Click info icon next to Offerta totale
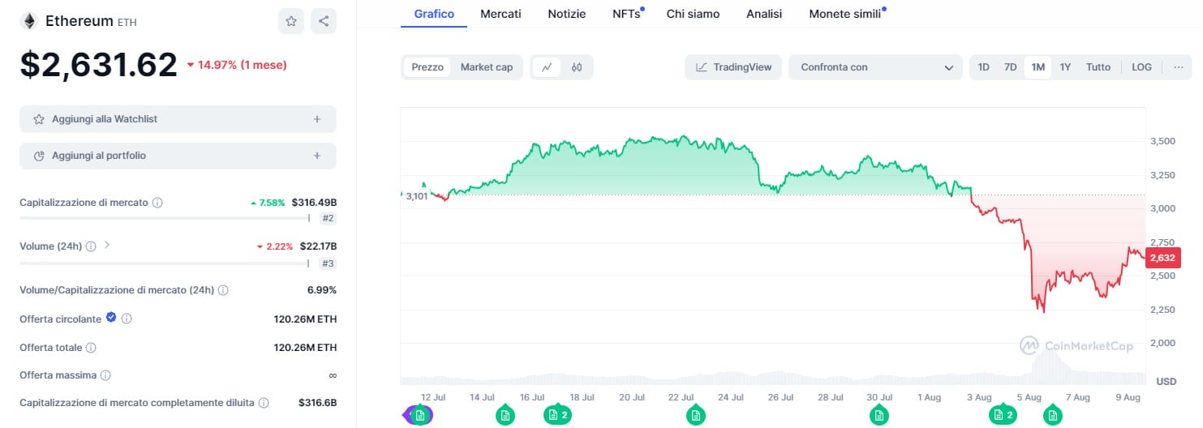The width and height of the screenshot is (1203, 428). (91, 348)
